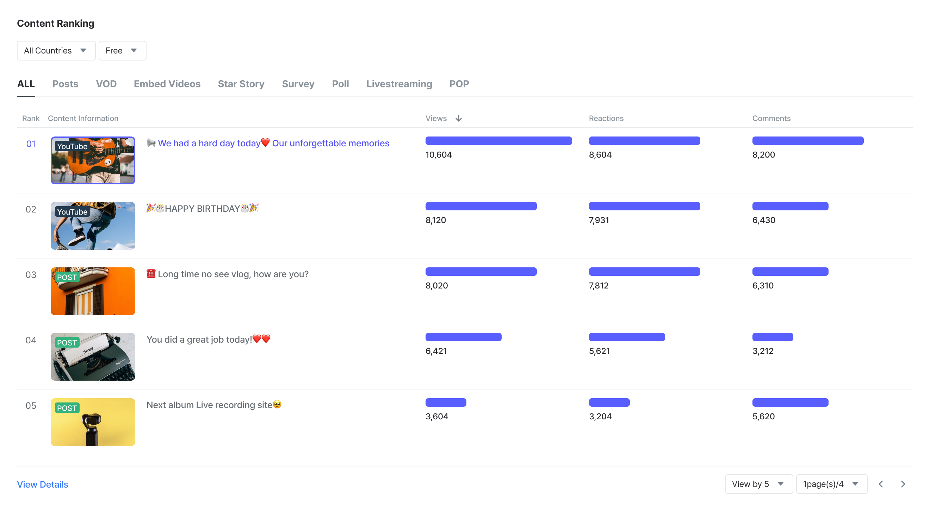
Task: Open the All Countries dropdown
Action: coord(56,50)
